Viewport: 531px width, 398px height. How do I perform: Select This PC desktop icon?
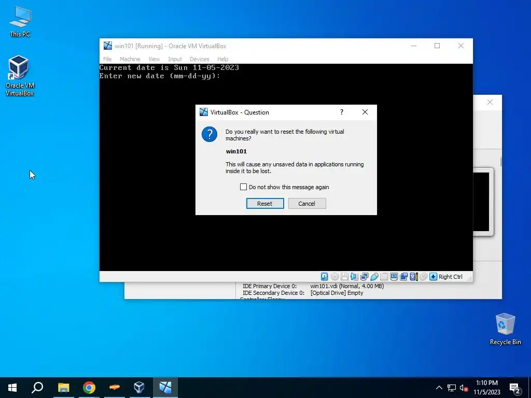click(x=20, y=21)
